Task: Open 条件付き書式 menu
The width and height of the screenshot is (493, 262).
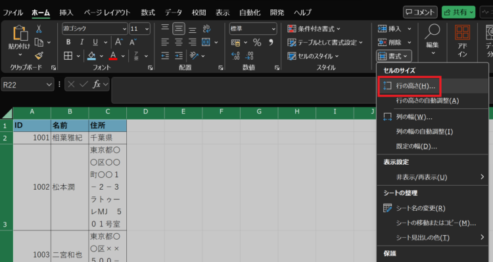Action: pos(314,29)
